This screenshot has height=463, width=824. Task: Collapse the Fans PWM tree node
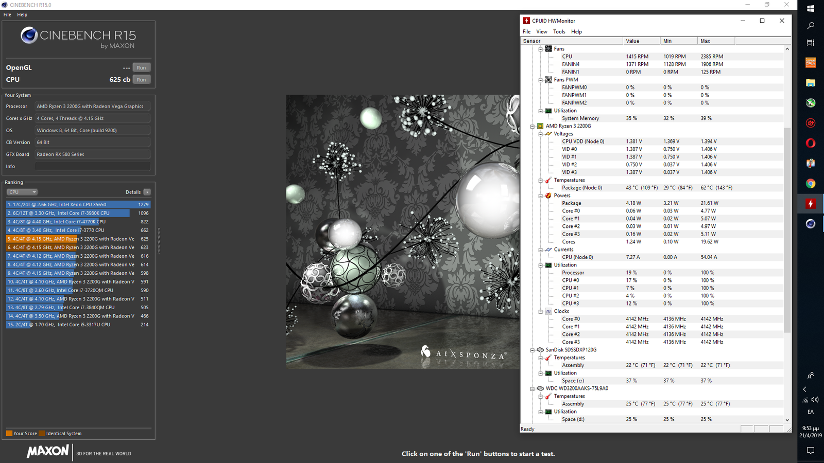pyautogui.click(x=540, y=80)
